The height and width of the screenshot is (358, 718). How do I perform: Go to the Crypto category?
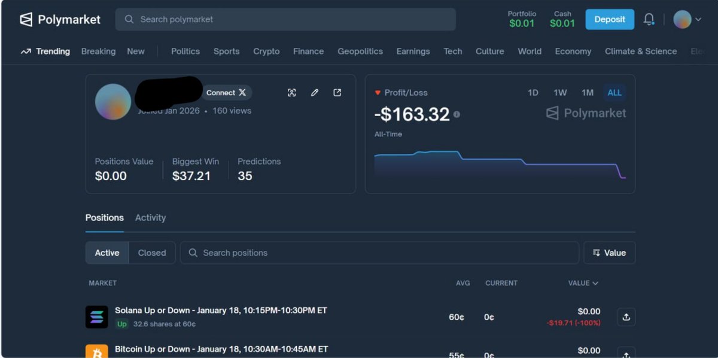(266, 51)
